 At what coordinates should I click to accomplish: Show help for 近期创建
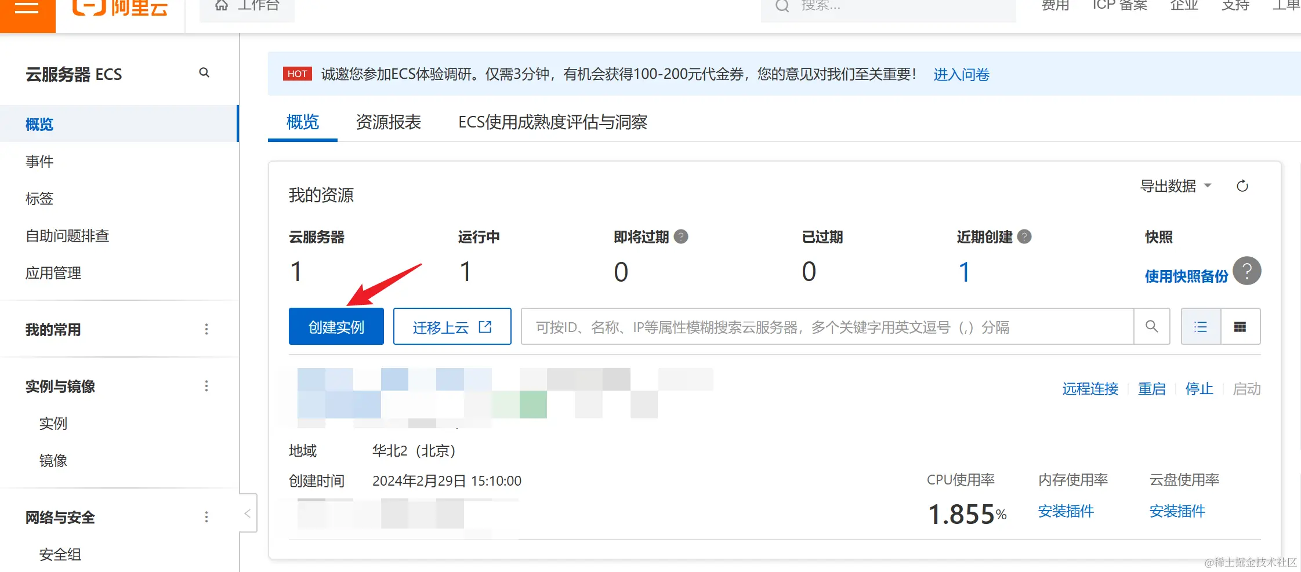coord(1024,236)
